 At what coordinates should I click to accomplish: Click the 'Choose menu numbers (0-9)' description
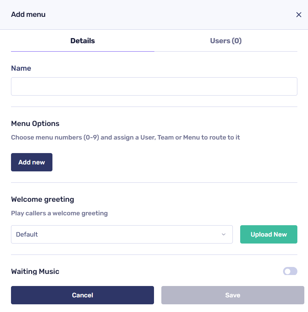(x=125, y=138)
